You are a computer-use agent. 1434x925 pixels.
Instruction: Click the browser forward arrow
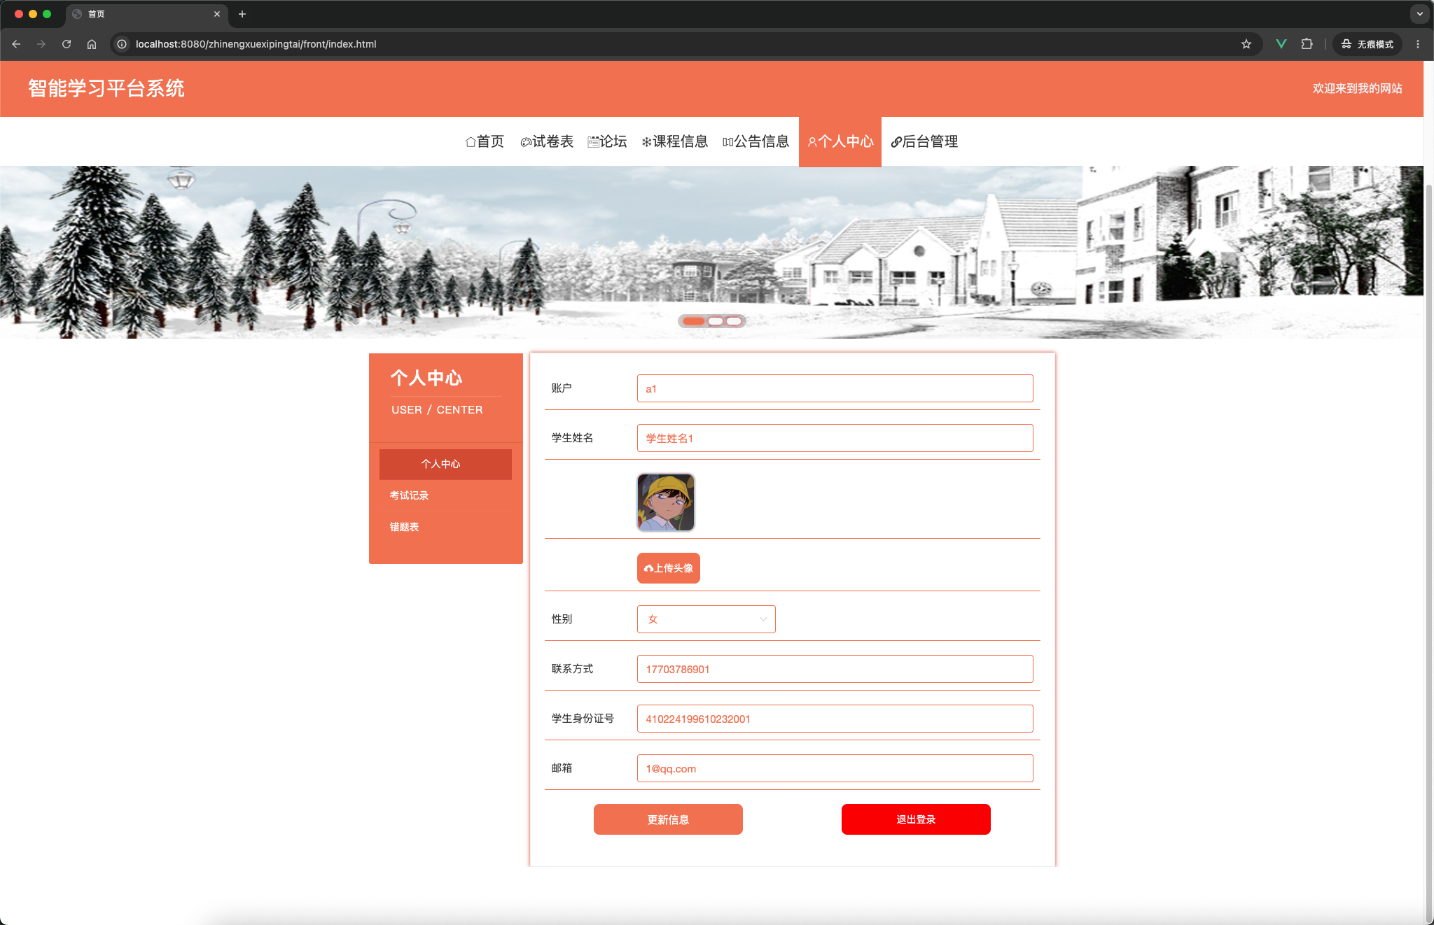[x=41, y=44]
